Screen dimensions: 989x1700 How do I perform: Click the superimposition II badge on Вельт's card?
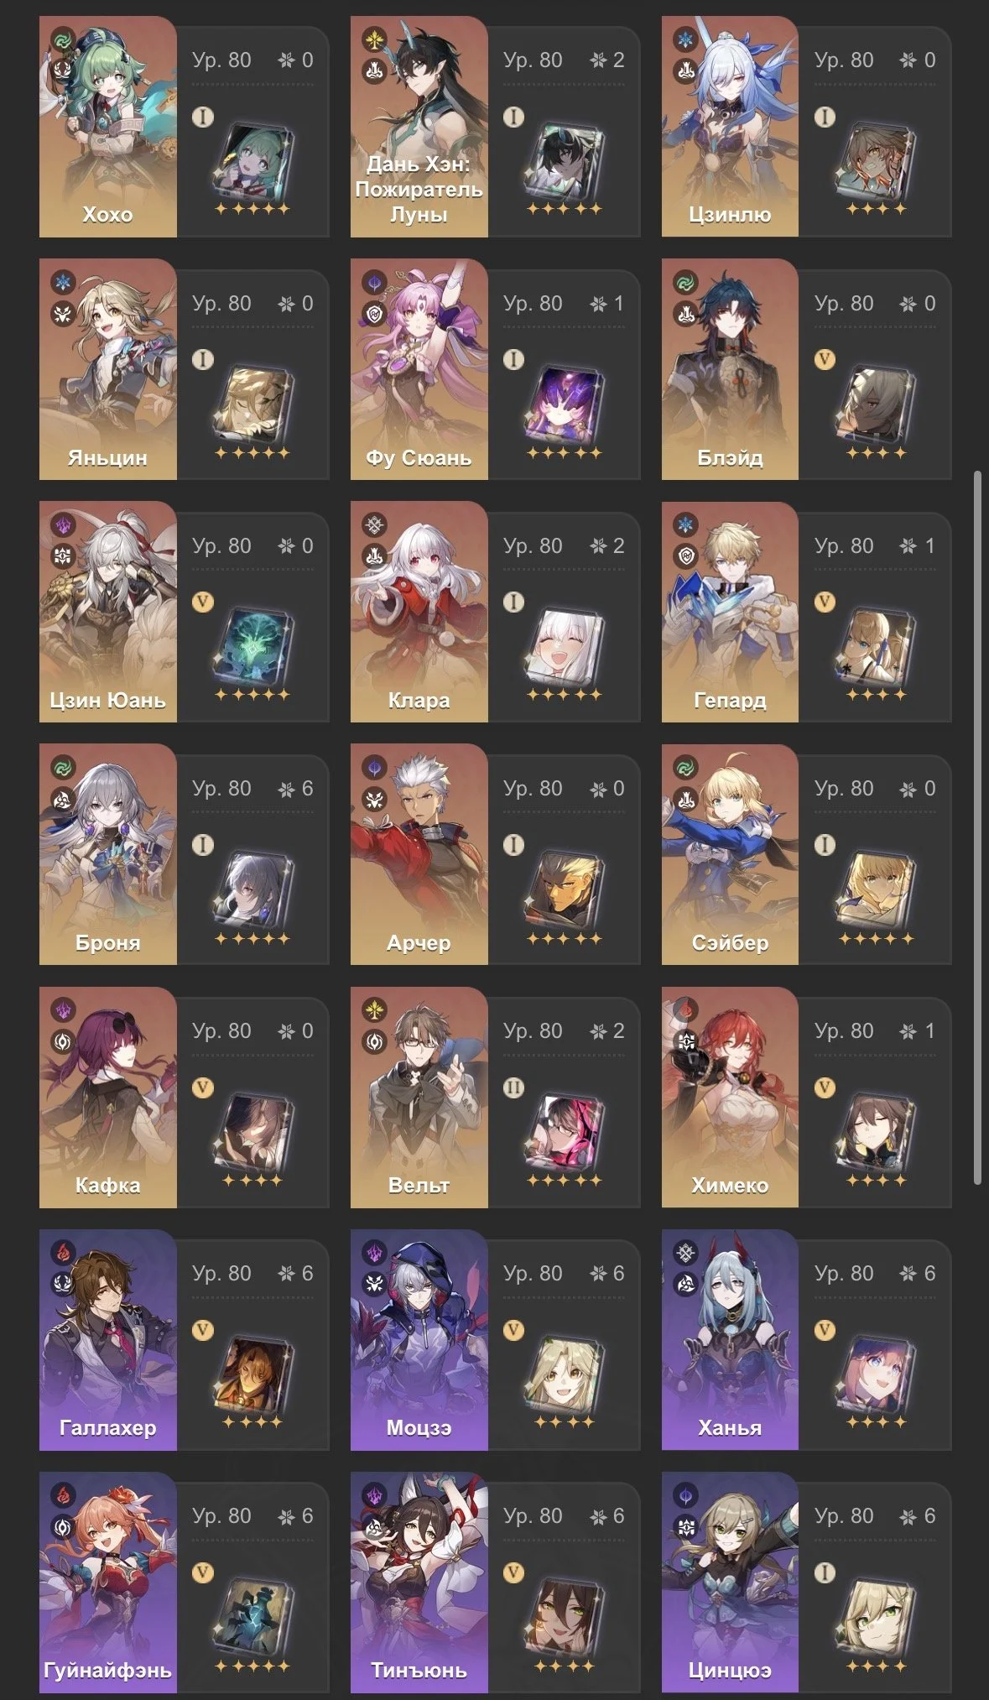click(x=514, y=1087)
